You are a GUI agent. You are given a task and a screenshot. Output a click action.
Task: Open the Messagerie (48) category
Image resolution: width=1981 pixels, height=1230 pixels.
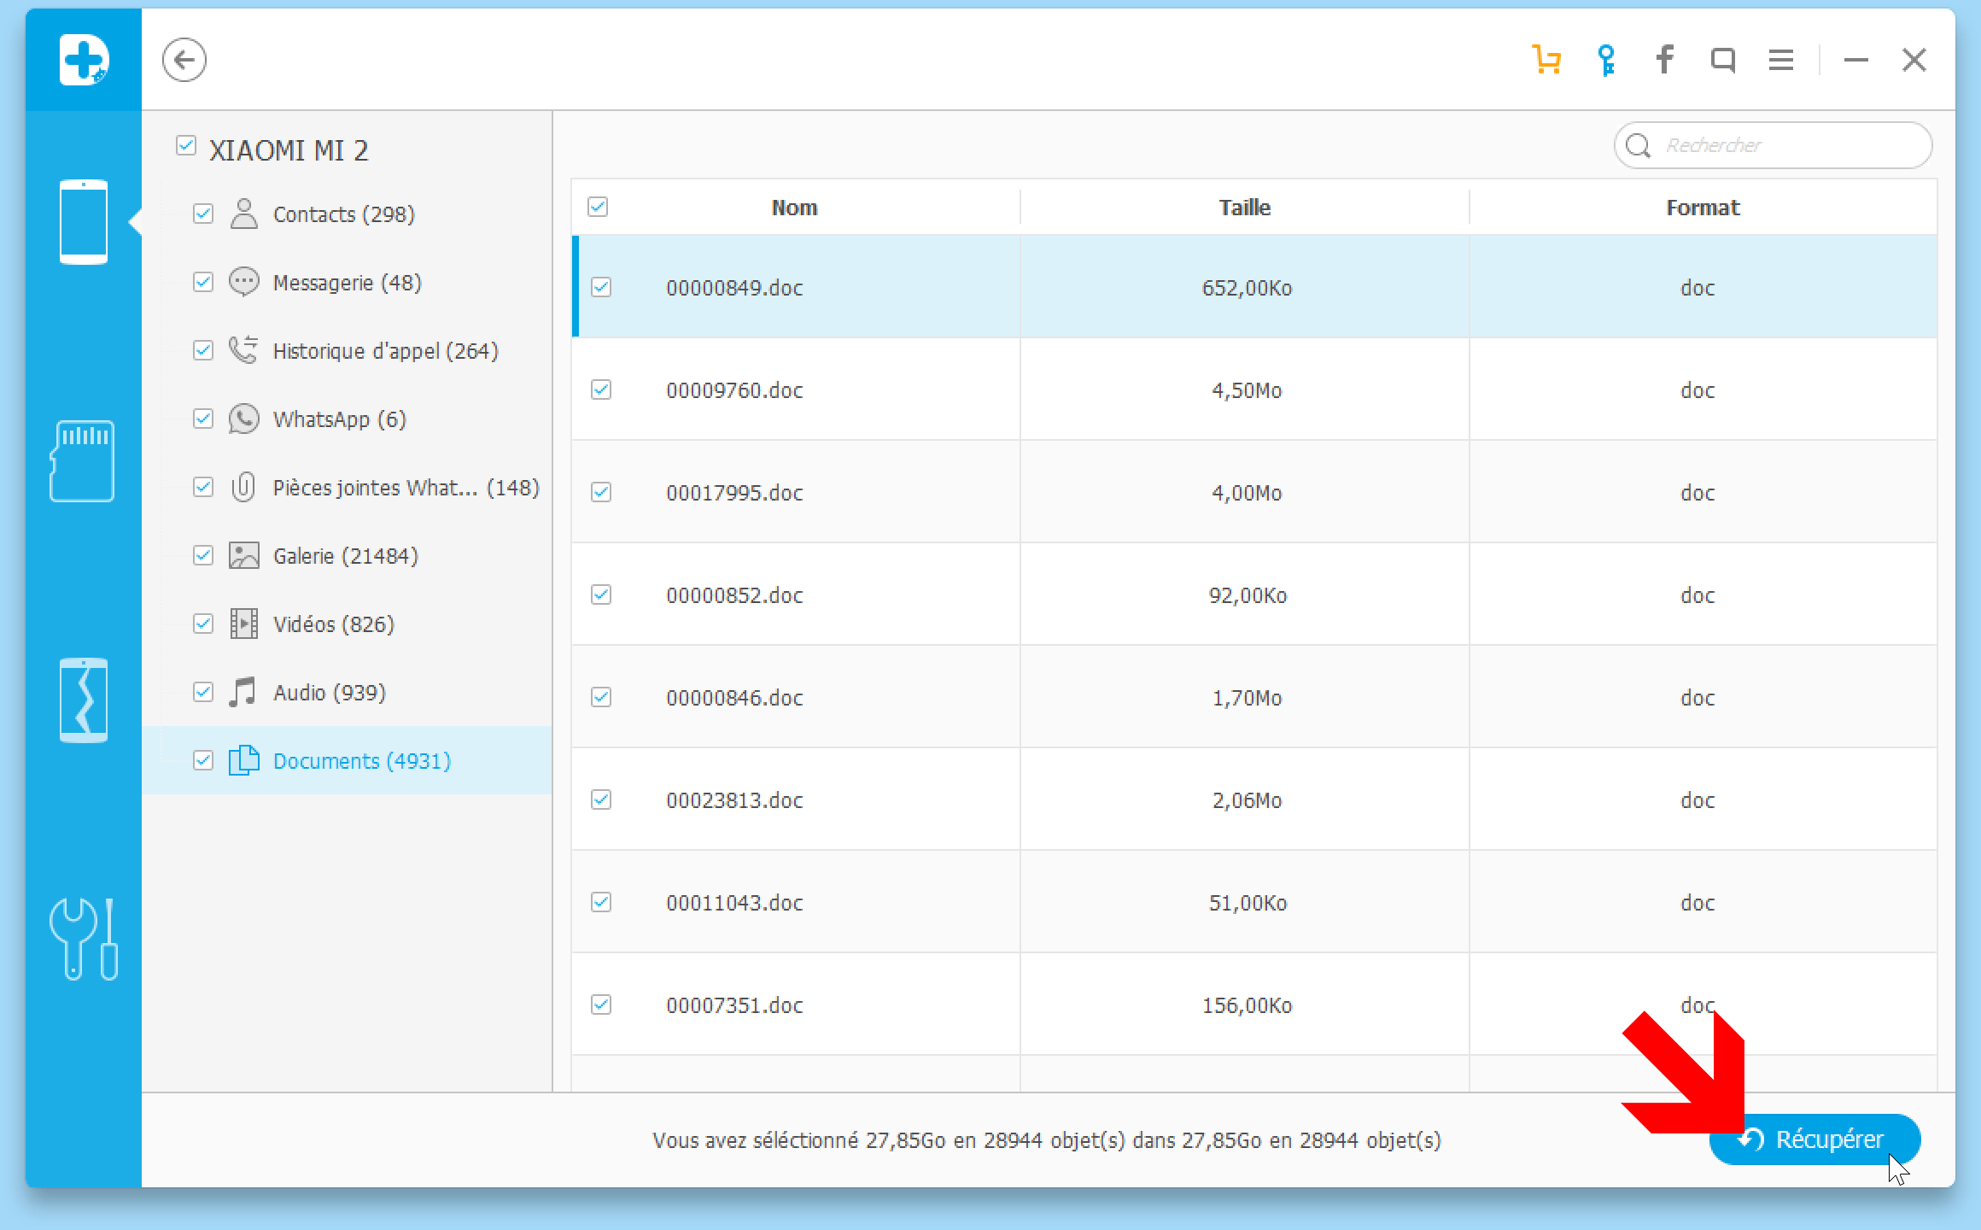pyautogui.click(x=348, y=283)
